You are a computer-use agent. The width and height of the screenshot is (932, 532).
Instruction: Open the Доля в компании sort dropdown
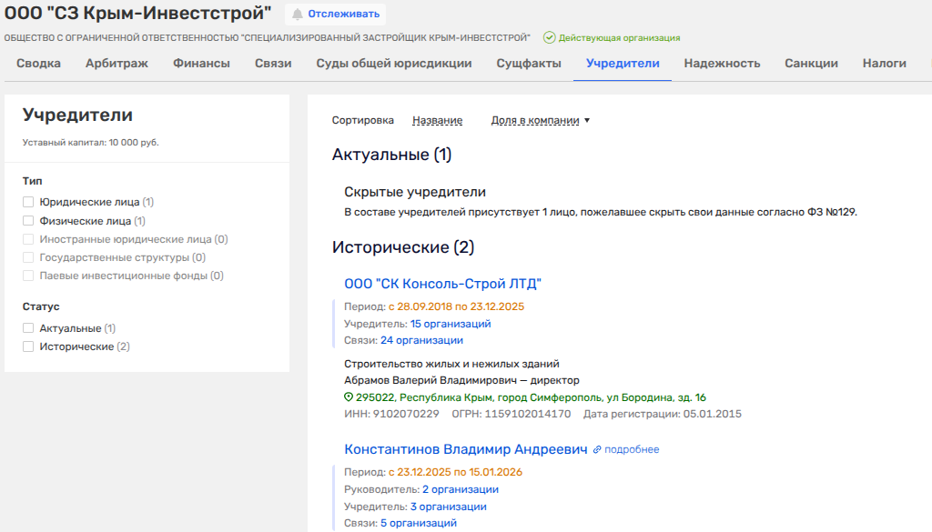click(541, 120)
